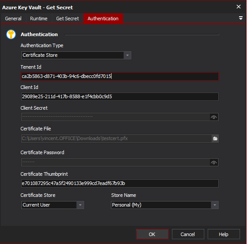Switch to the General tab
Image resolution: width=247 pixels, height=244 pixels.
click(13, 18)
